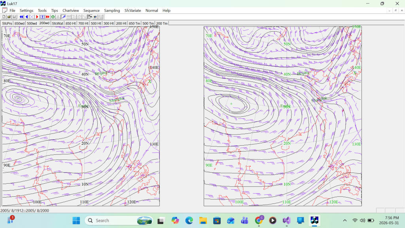Click the blue X stop icon
The height and width of the screenshot is (228, 405).
point(32,17)
